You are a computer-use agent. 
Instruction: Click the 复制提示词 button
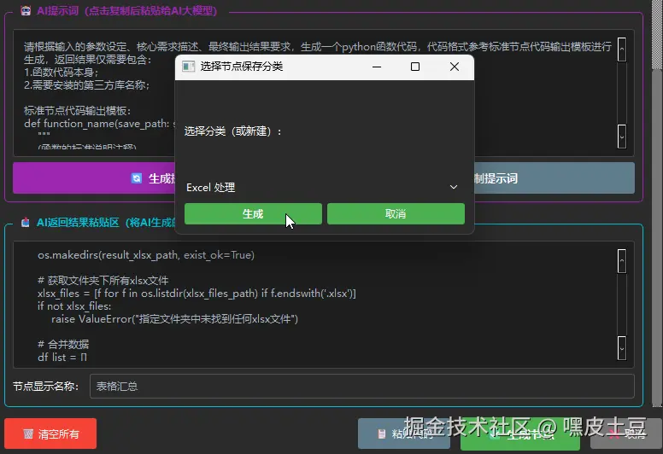point(554,178)
